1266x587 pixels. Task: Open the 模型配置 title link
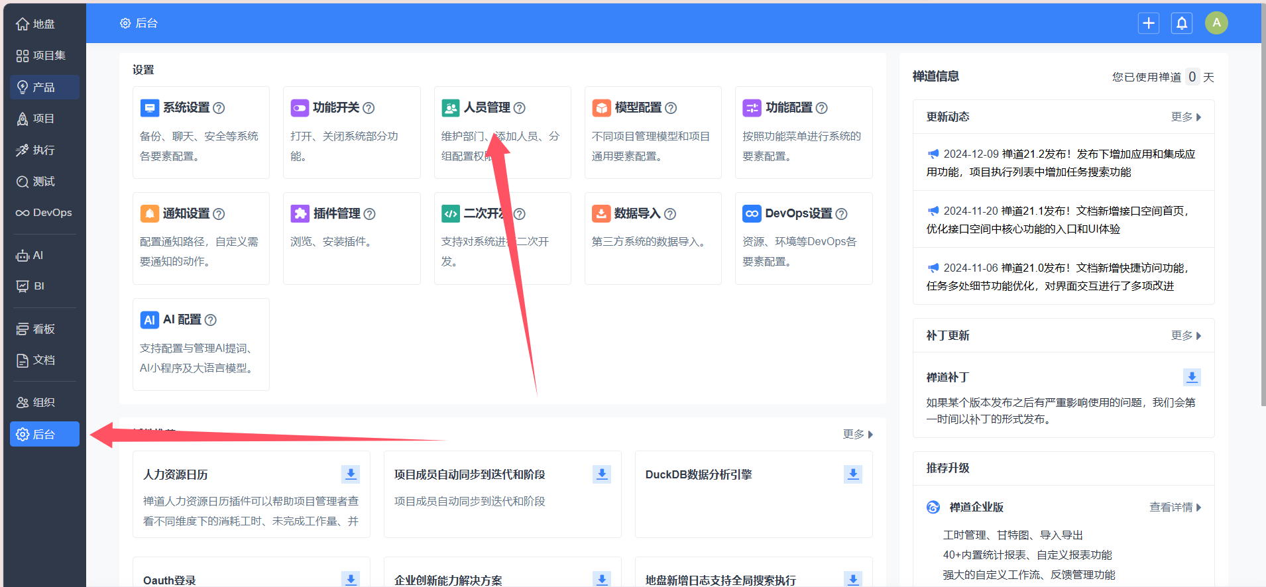pos(638,108)
